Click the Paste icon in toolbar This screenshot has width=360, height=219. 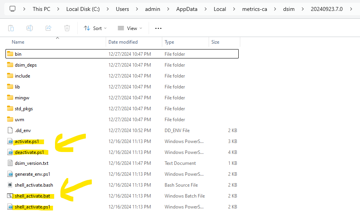tap(11, 28)
